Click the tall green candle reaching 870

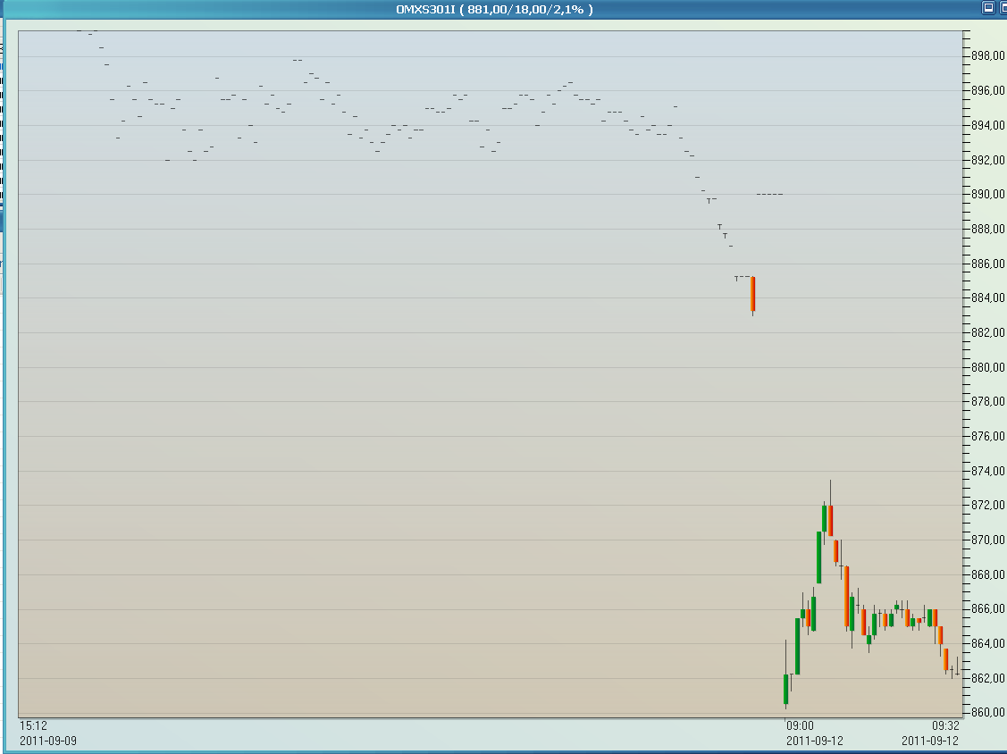818,557
